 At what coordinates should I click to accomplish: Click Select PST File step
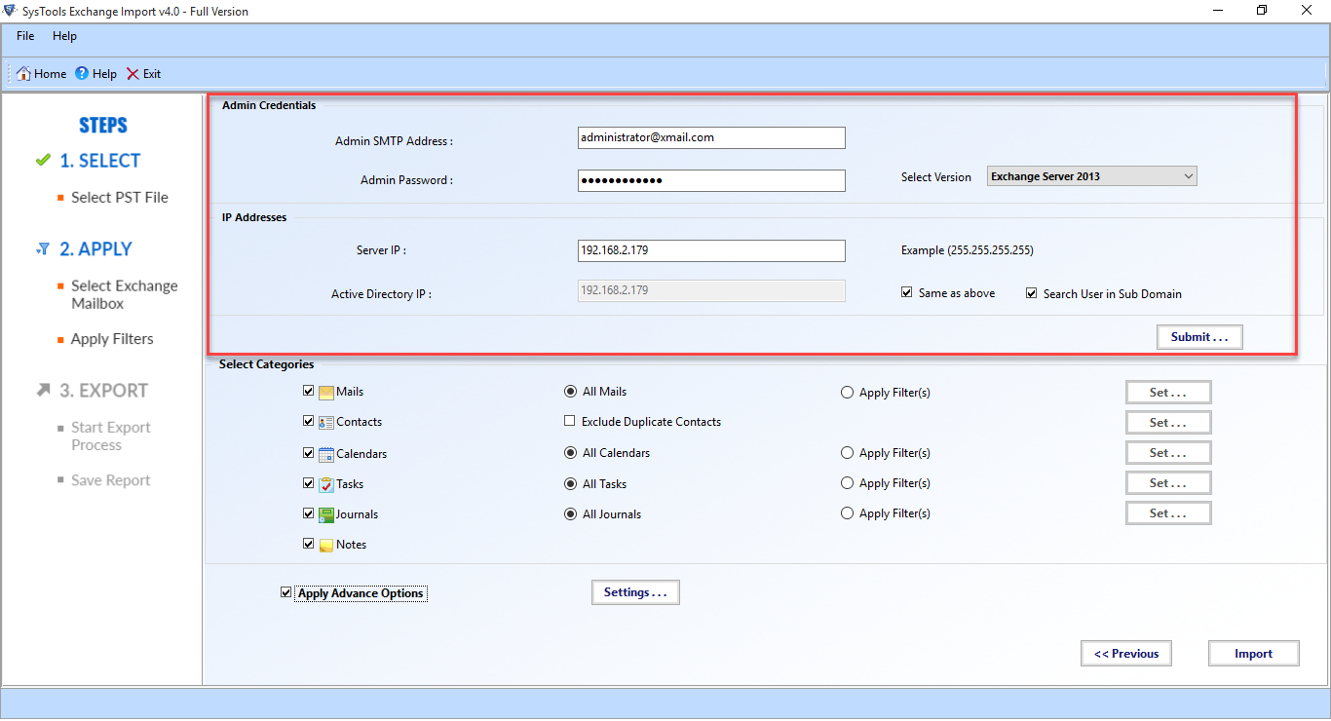pyautogui.click(x=119, y=198)
